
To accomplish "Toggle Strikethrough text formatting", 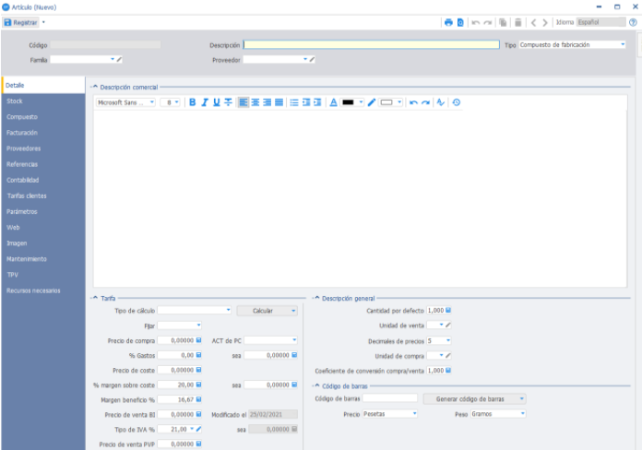I will click(228, 102).
